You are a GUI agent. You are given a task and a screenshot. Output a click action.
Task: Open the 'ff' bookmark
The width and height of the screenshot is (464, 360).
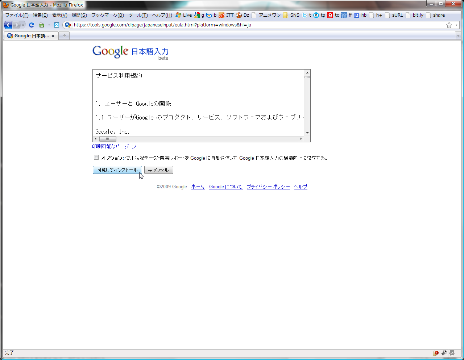pyautogui.click(x=347, y=15)
